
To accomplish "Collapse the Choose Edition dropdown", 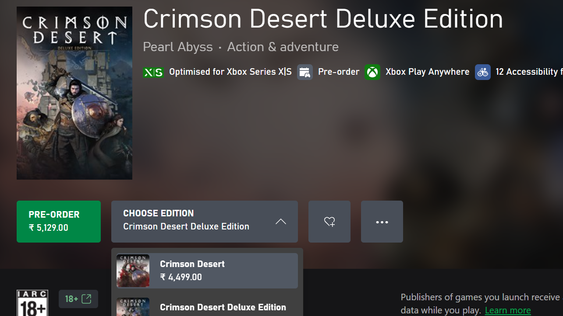I will pyautogui.click(x=205, y=222).
